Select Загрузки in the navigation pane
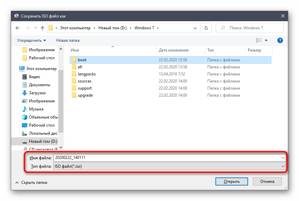This screenshot has width=299, height=201. click(x=37, y=93)
